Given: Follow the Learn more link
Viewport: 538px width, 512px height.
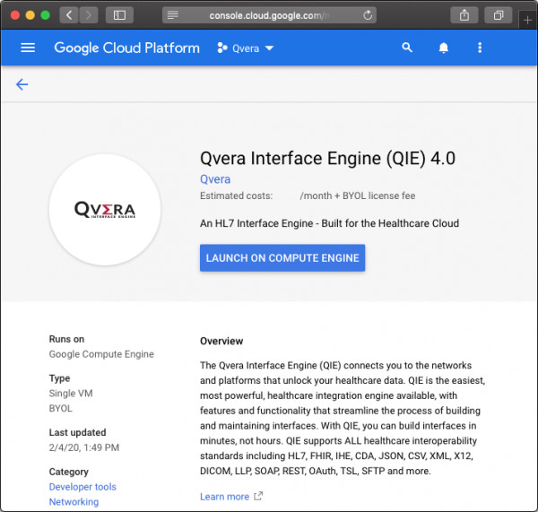Looking at the screenshot, I should (225, 497).
